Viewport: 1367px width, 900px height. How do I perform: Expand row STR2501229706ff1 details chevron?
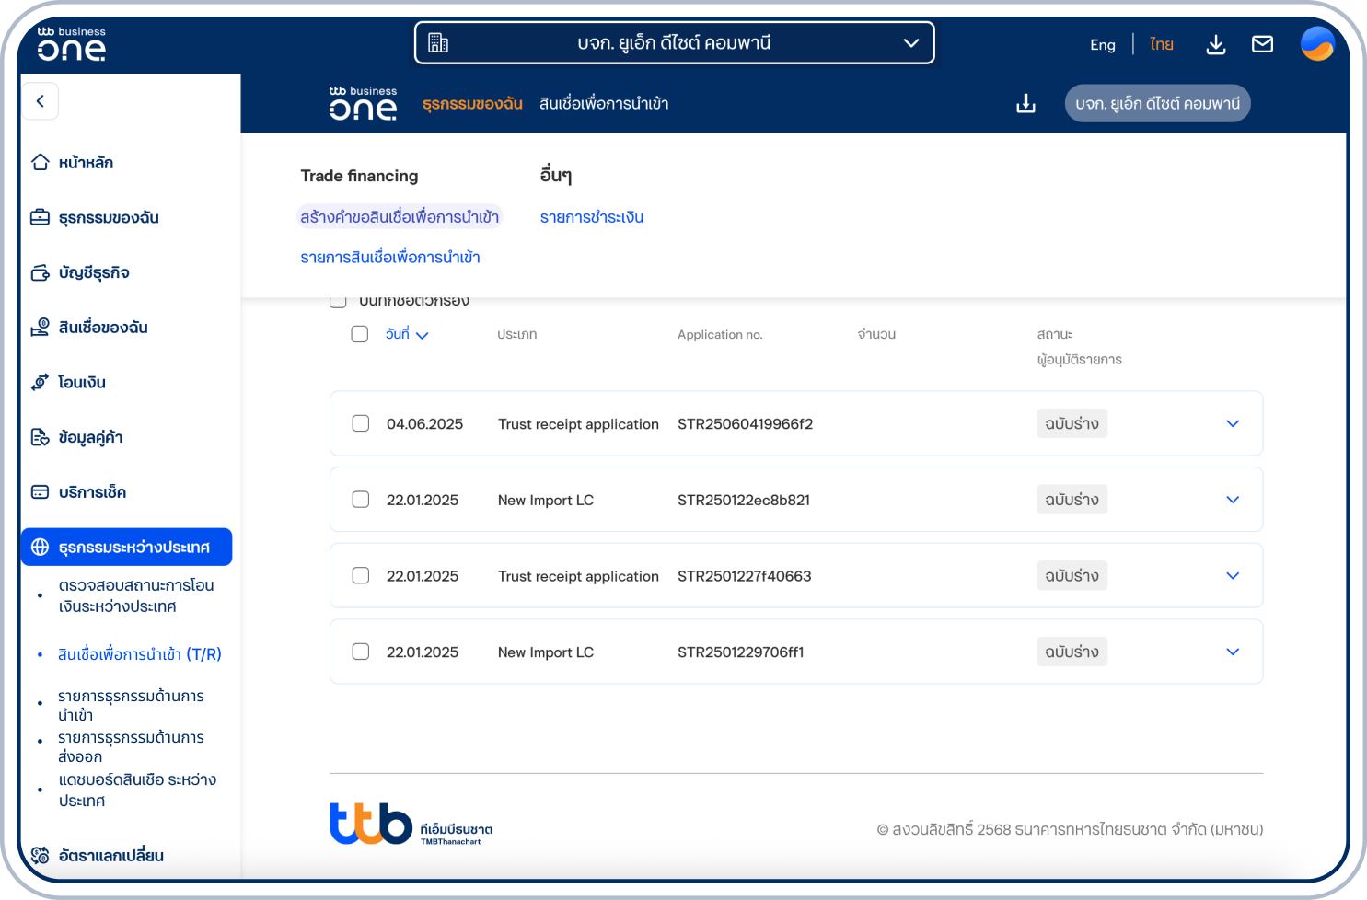pos(1233,652)
